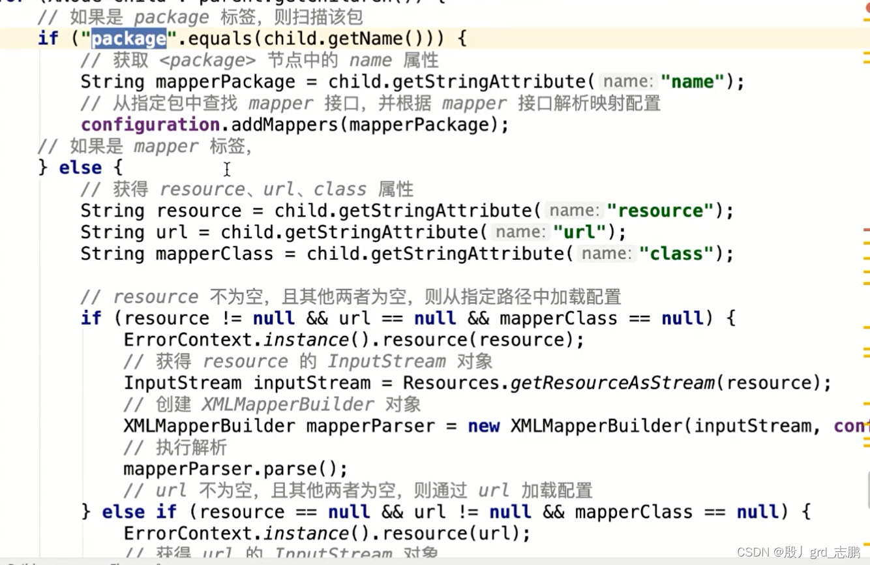870x565 pixels.
Task: Click the comment "如果是 mapper 标签"
Action: (144, 146)
